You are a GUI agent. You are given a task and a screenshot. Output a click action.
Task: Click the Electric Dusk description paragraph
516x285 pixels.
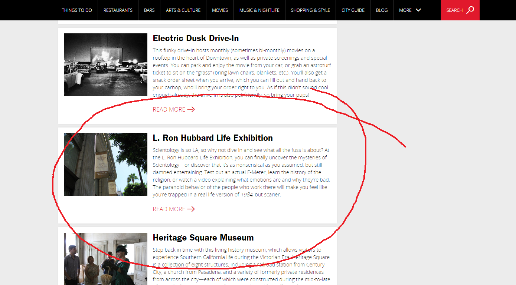pyautogui.click(x=242, y=73)
